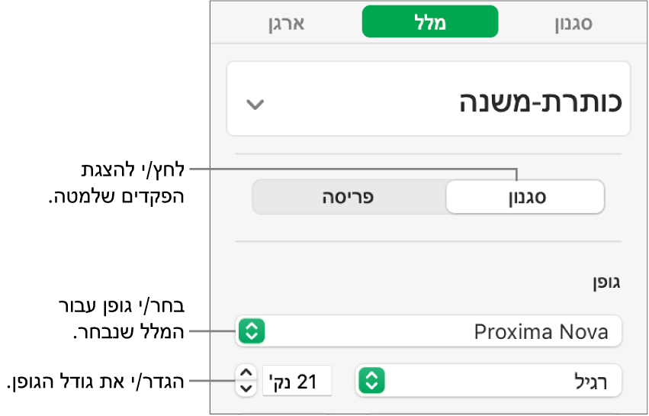This screenshot has height=416, width=649.
Task: Click the callout text לחץ/י להצגת הפקדים שלמטה
Action: tap(136, 182)
